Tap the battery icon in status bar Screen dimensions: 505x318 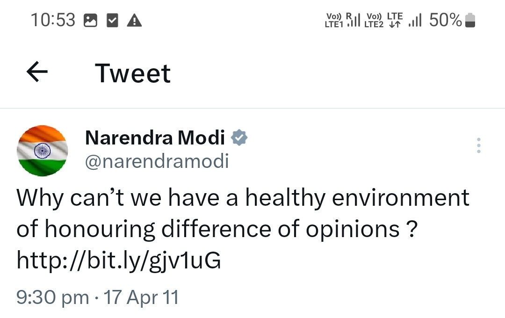470,21
